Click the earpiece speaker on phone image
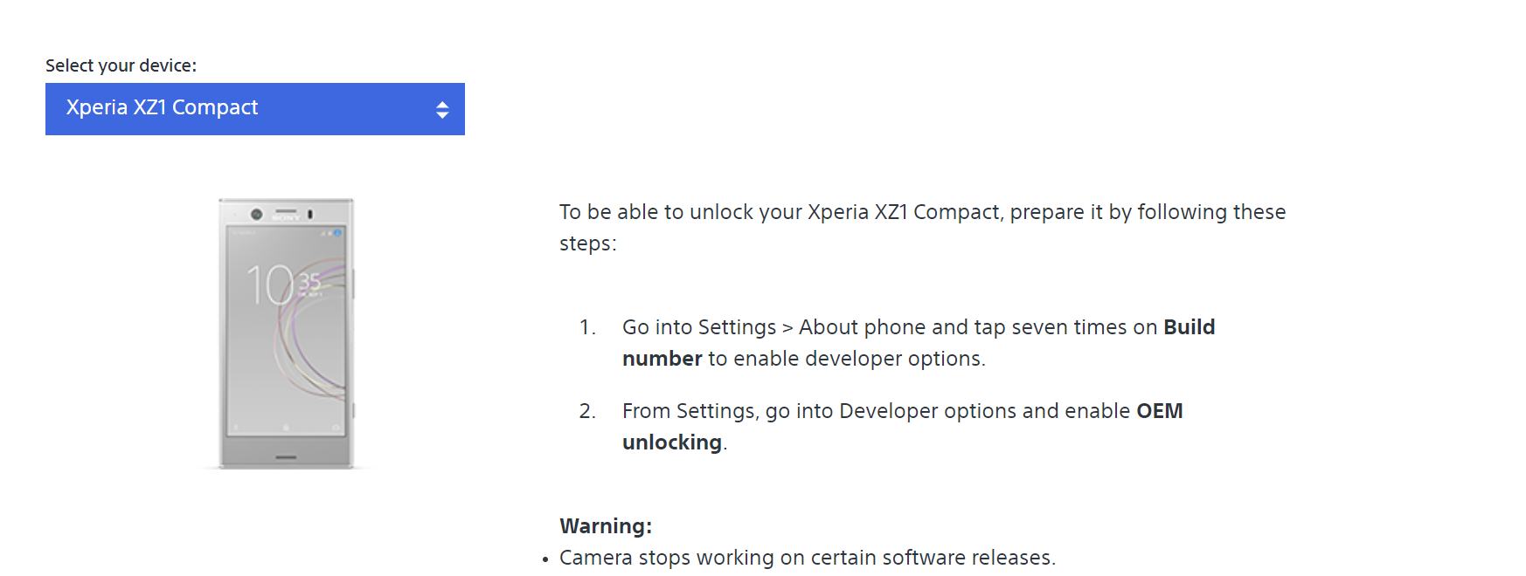 [x=286, y=211]
